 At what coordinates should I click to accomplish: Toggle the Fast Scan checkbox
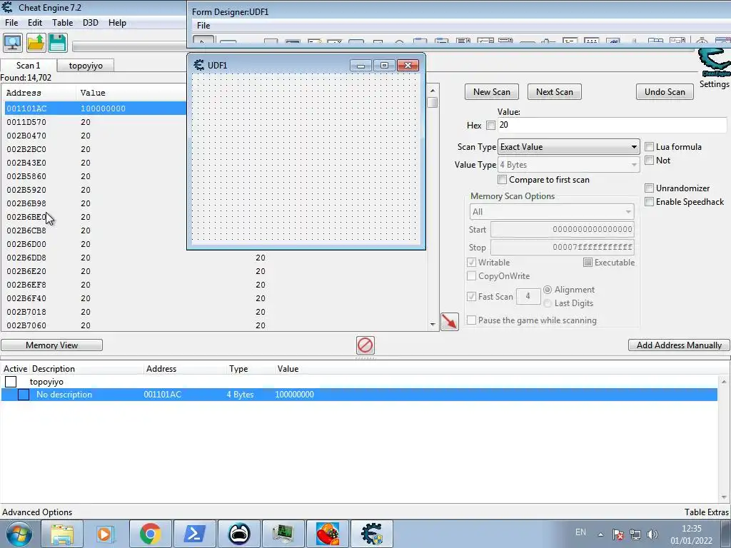471,296
